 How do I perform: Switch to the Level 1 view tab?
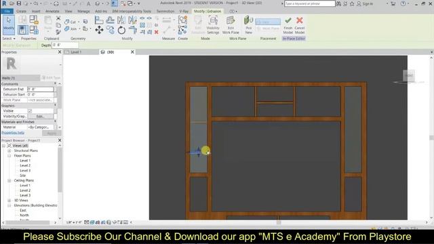[76, 52]
